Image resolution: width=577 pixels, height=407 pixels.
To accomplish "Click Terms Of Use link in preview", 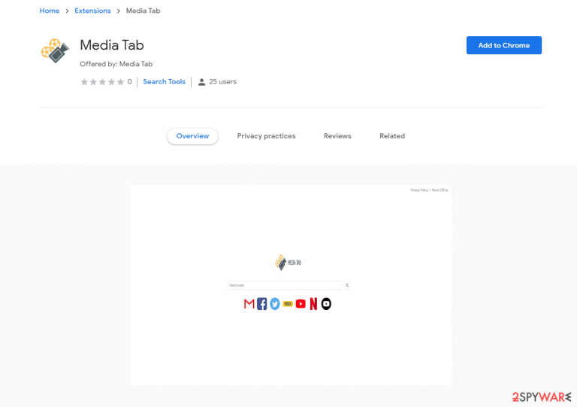I will (x=440, y=190).
